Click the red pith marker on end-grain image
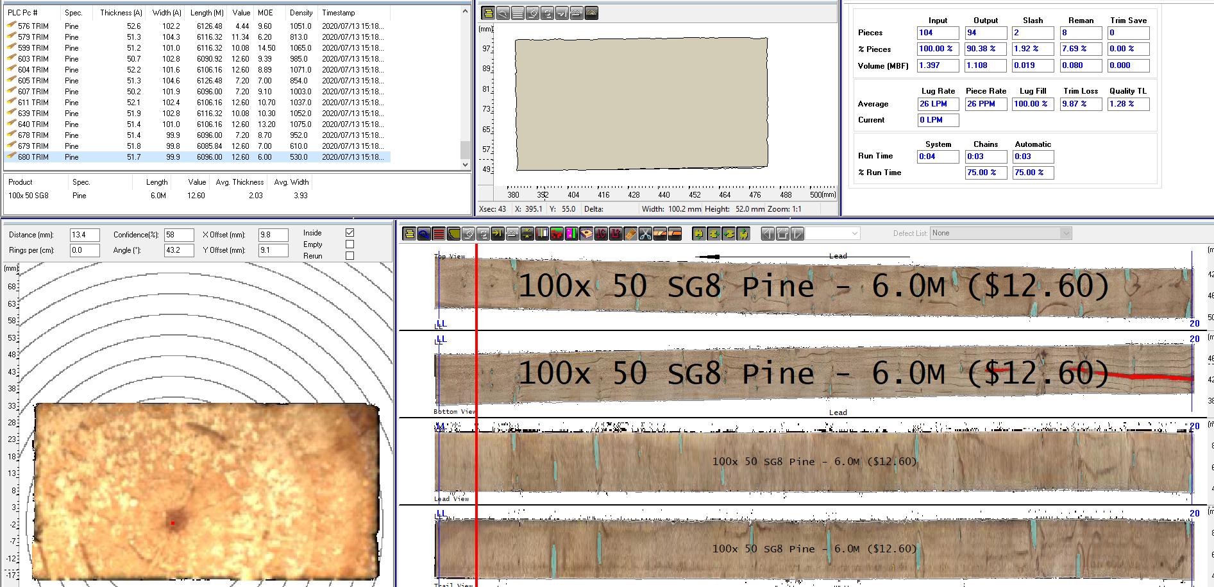Screen dimensions: 1214x587 (x=173, y=523)
